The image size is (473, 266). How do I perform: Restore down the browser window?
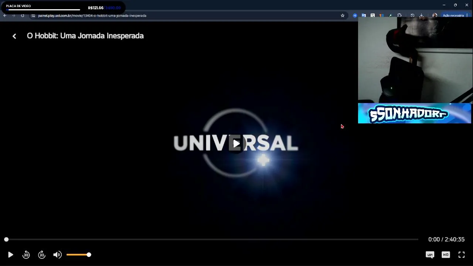455,5
